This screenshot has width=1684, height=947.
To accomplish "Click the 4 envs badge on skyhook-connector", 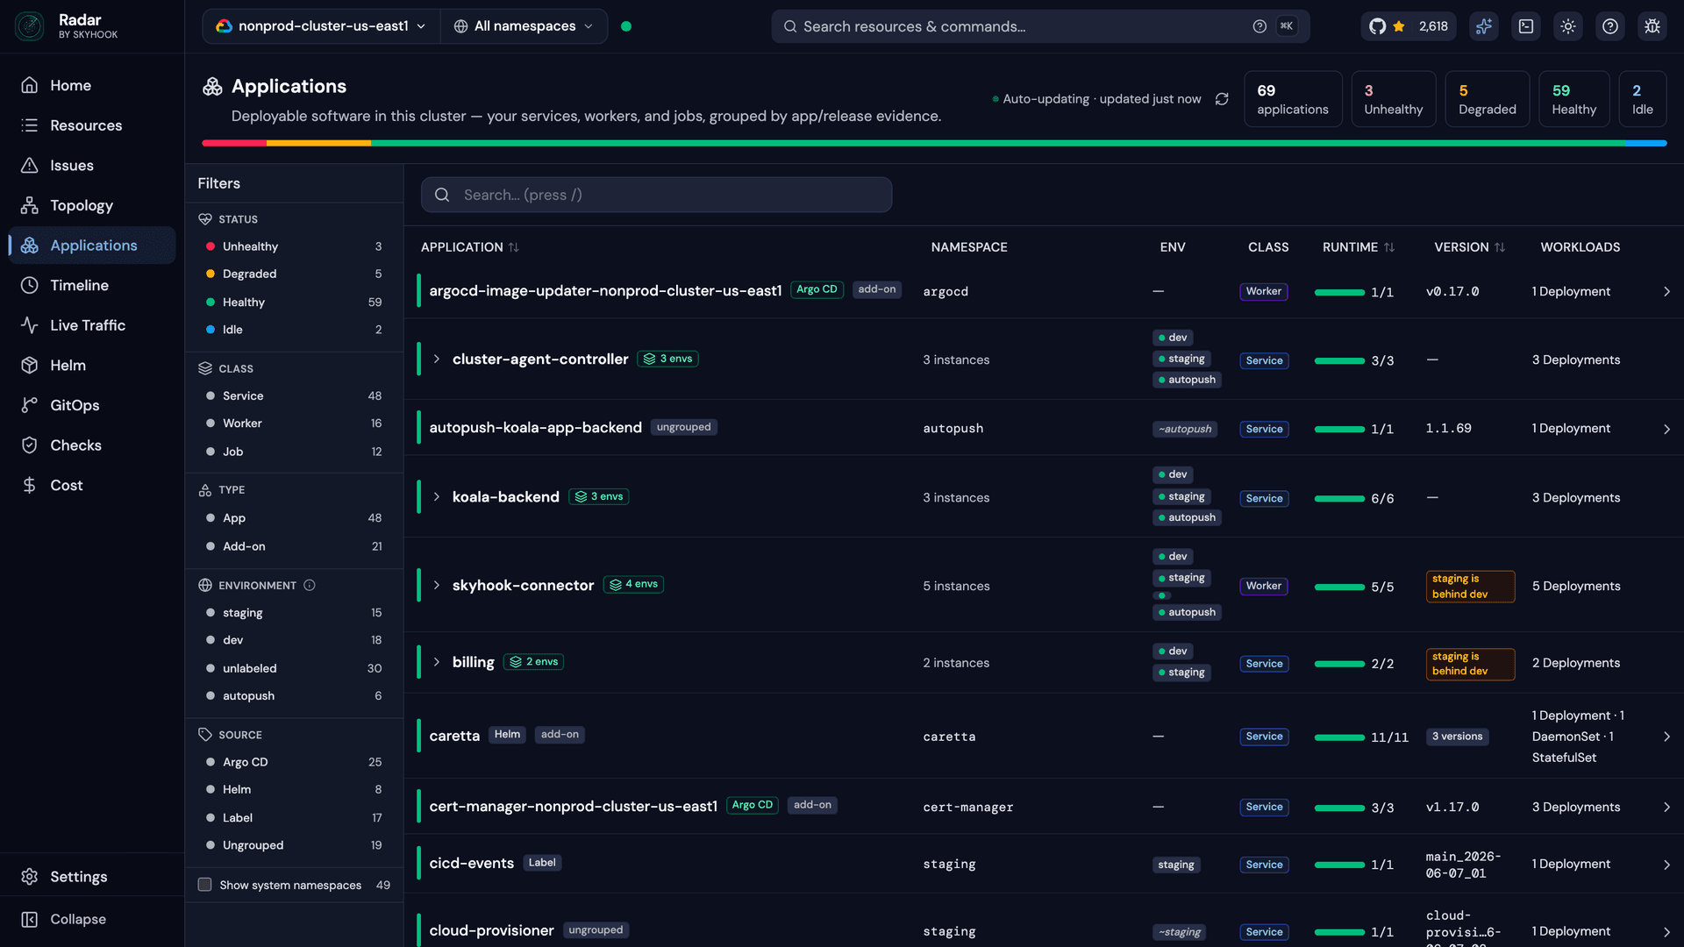I will tap(633, 584).
